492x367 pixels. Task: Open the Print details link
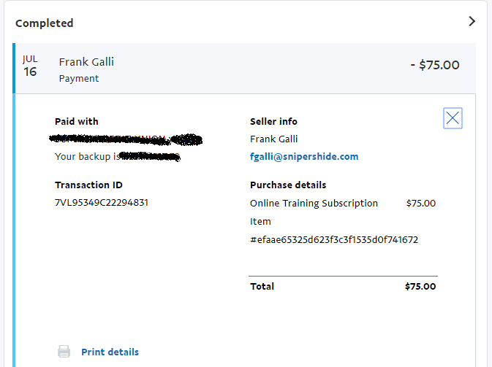[x=110, y=352]
